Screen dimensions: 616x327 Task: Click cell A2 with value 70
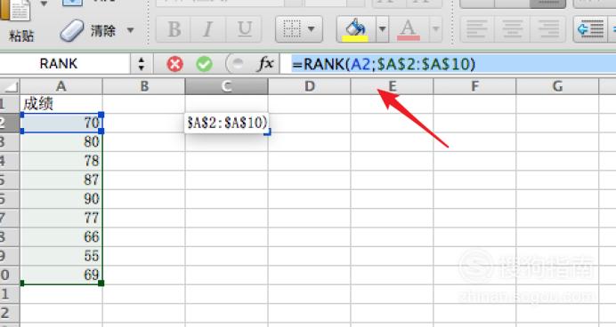click(x=61, y=123)
